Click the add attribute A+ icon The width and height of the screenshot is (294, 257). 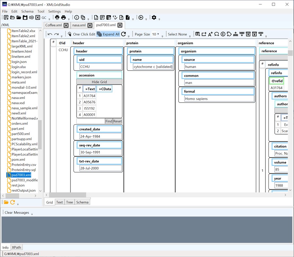(210, 34)
